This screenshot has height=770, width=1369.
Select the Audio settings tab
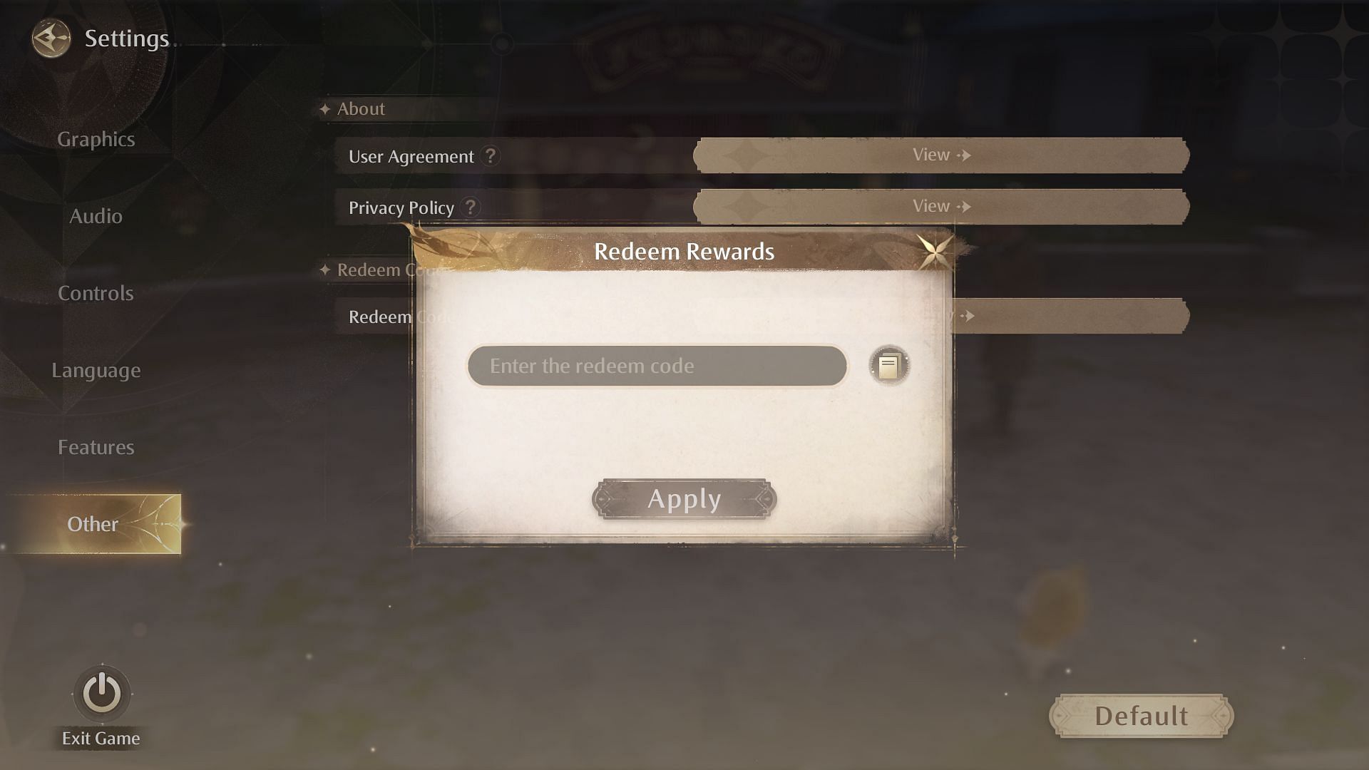(95, 215)
